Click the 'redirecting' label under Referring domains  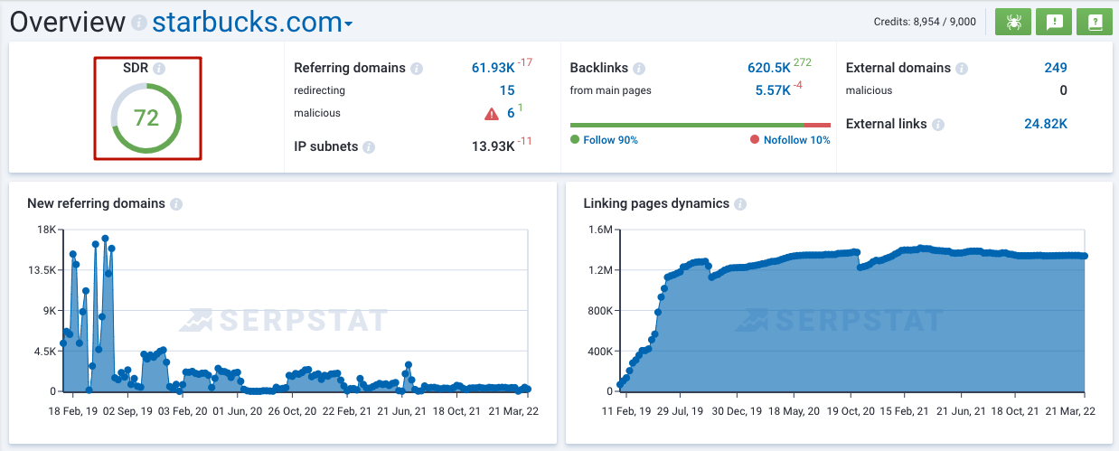(320, 90)
